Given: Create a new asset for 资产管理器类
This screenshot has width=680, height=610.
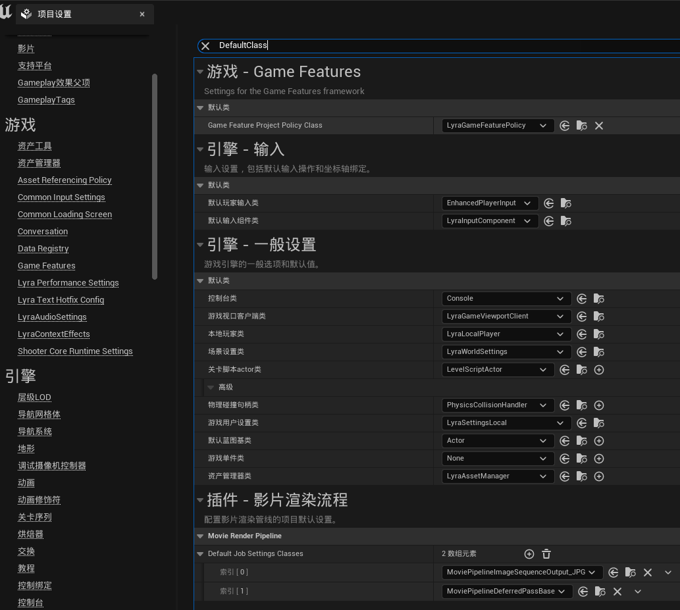Looking at the screenshot, I should tap(599, 476).
